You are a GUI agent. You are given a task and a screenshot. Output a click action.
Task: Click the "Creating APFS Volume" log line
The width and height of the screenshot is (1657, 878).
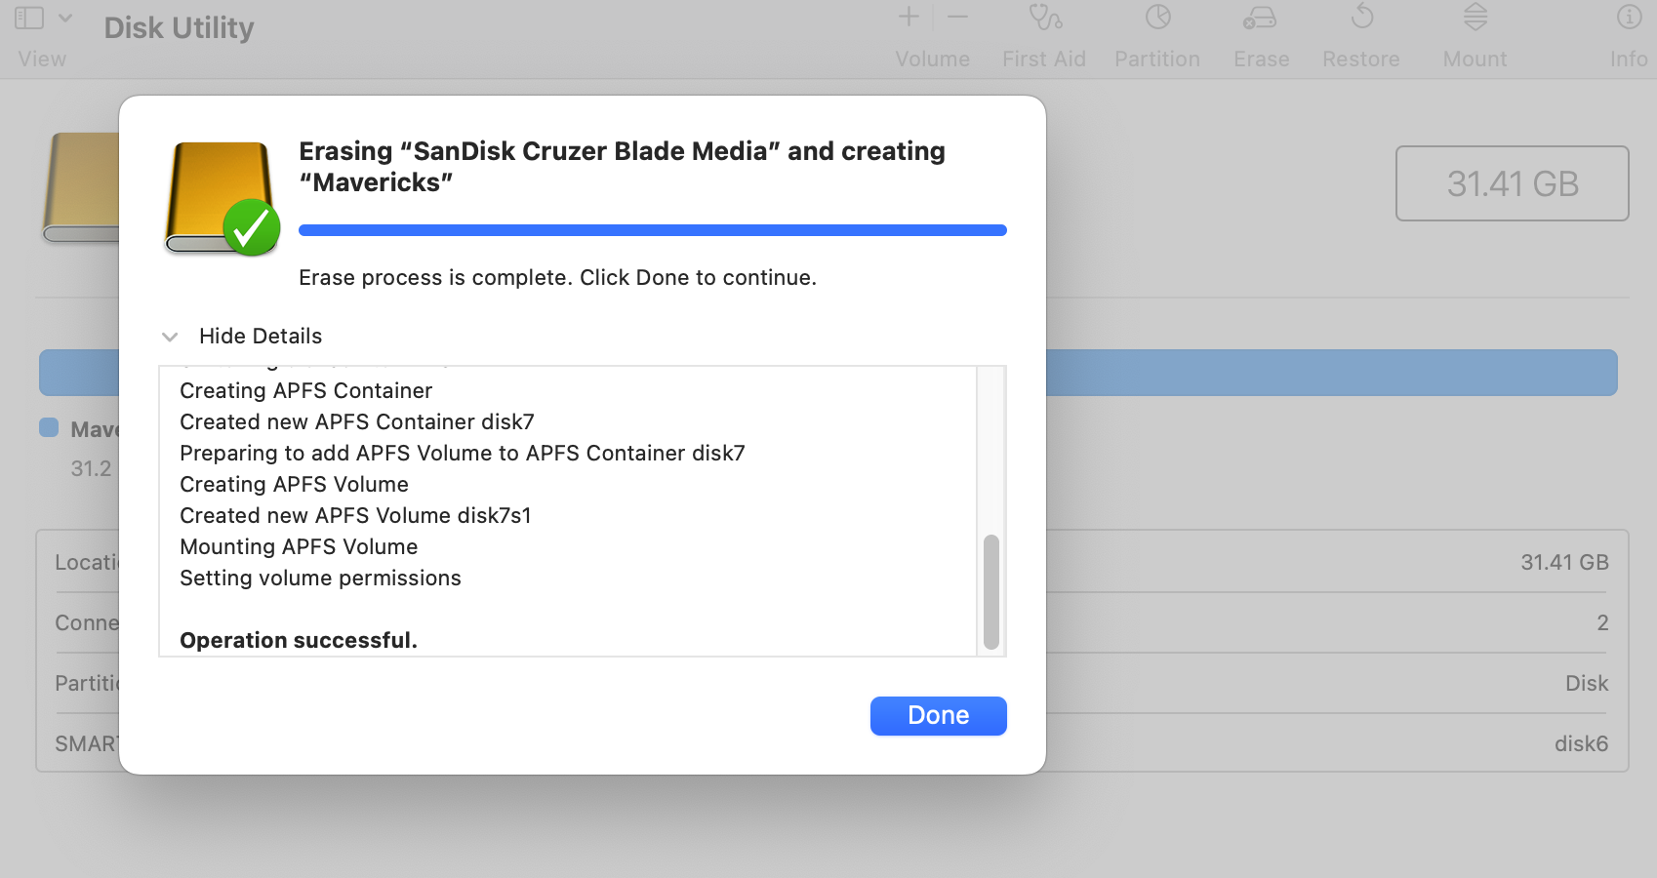pos(294,484)
